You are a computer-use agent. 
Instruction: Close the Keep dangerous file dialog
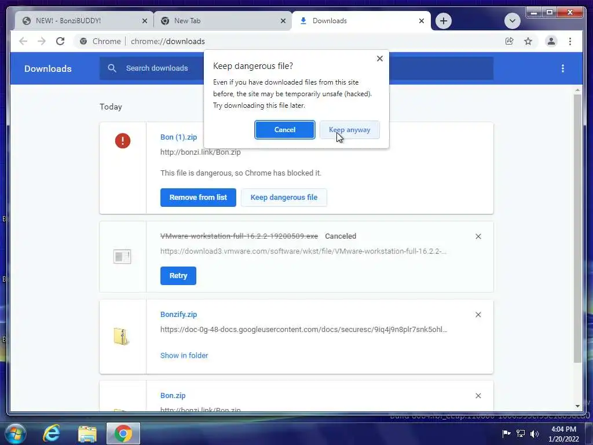point(380,59)
